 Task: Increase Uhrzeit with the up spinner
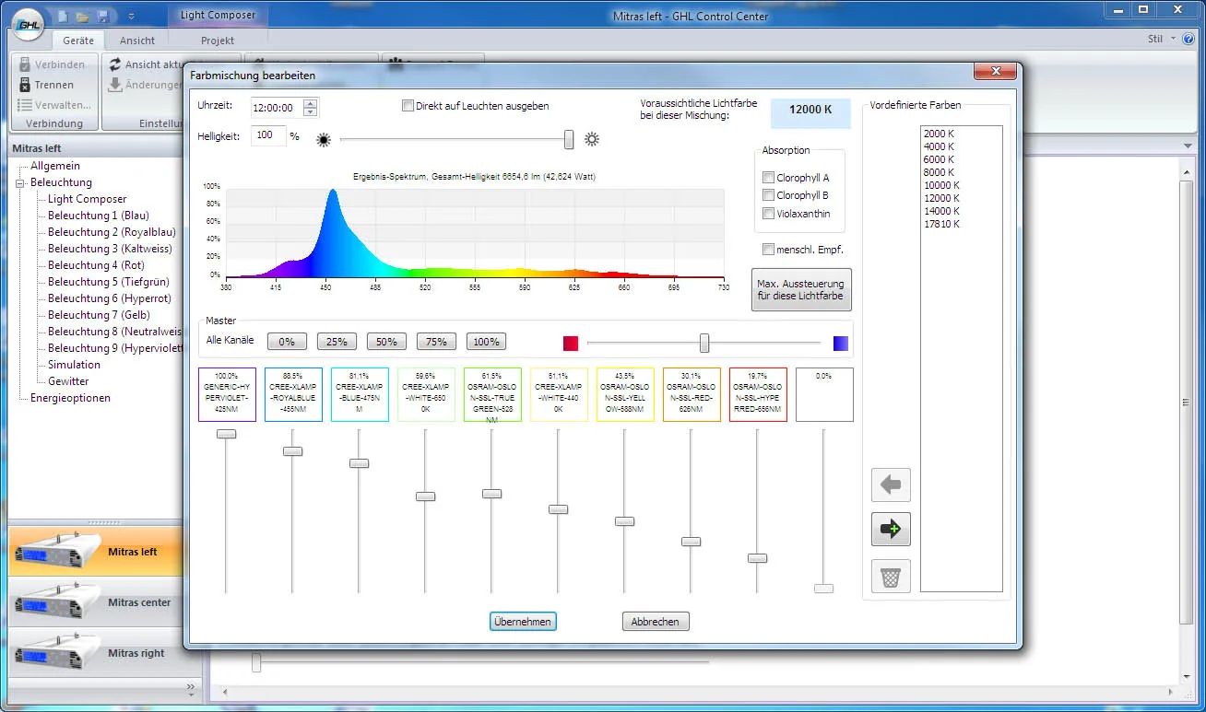[310, 102]
